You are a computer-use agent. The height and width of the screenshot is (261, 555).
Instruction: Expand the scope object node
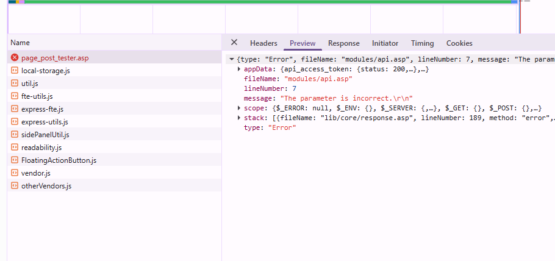[239, 108]
